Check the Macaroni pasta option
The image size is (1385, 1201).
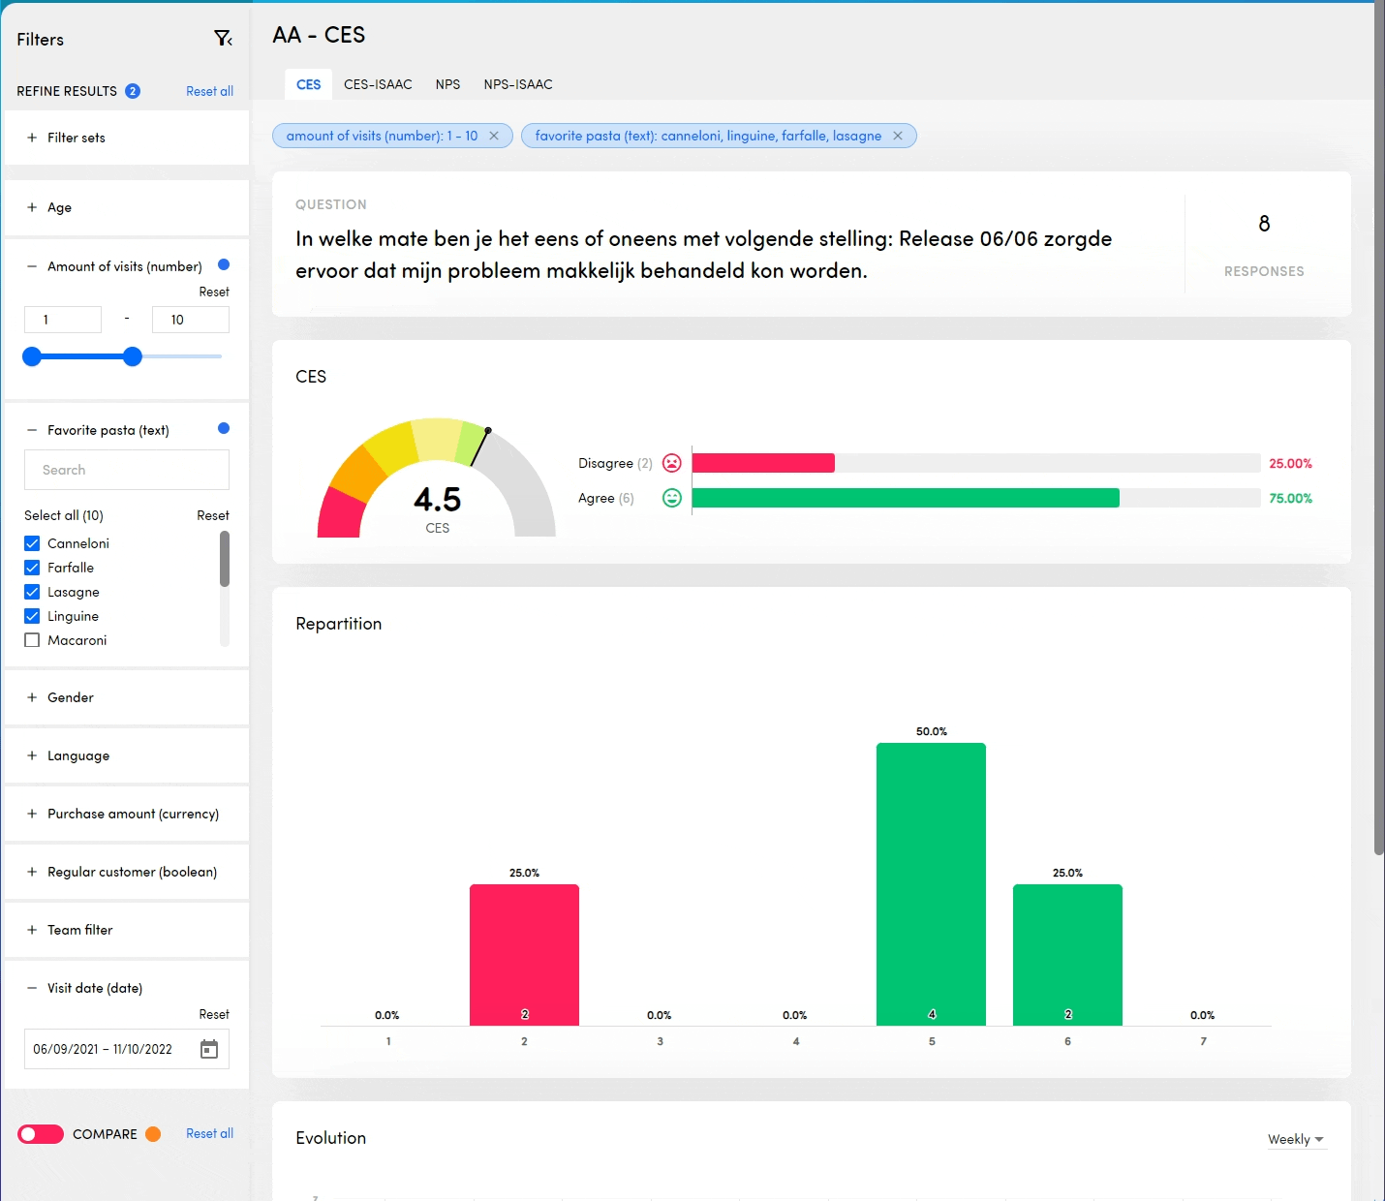(32, 640)
